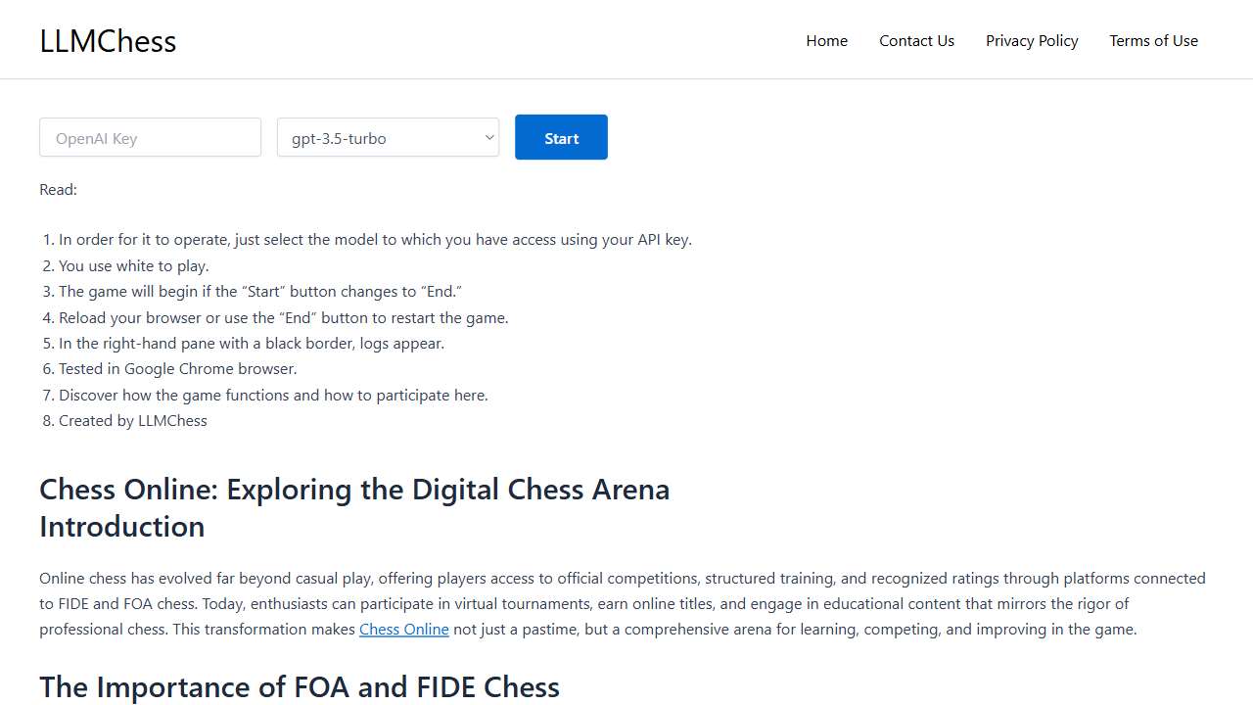1253x705 pixels.
Task: Expand the model list to choose a model
Action: (x=388, y=137)
